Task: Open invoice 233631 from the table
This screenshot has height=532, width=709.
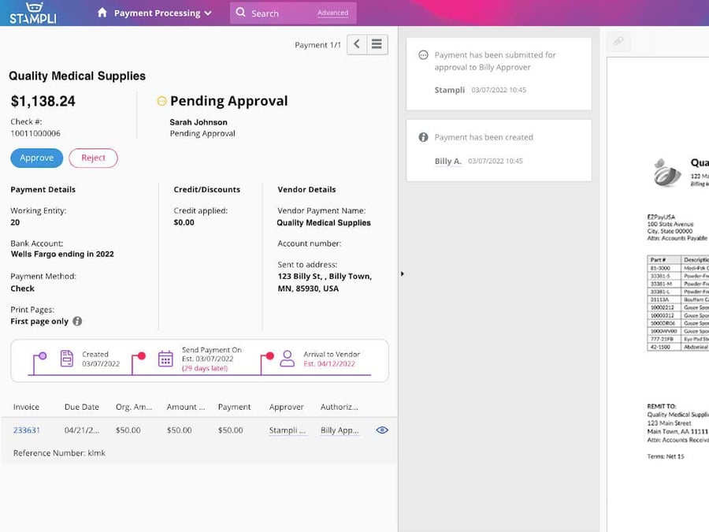Action: pos(28,430)
